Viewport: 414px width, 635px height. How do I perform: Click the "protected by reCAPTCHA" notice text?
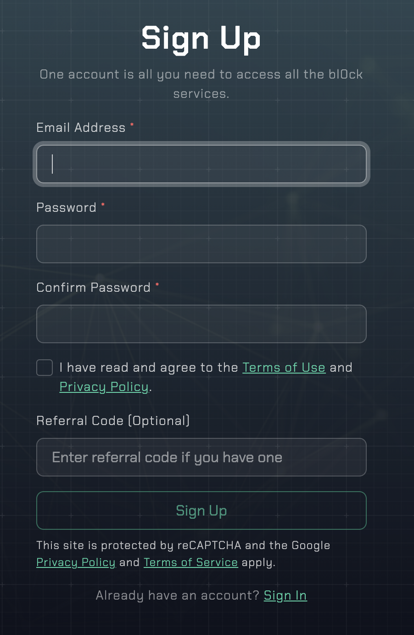[183, 545]
